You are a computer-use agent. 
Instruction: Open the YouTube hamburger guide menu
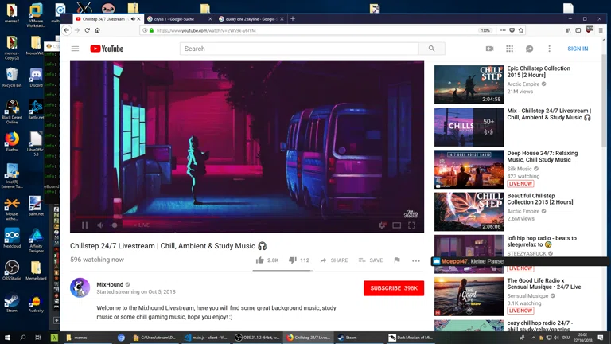pyautogui.click(x=75, y=49)
